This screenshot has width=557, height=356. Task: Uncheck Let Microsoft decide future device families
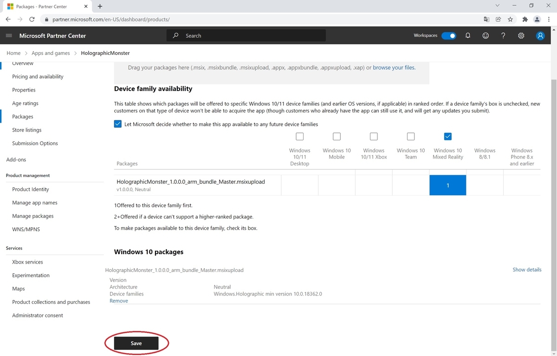pyautogui.click(x=118, y=124)
